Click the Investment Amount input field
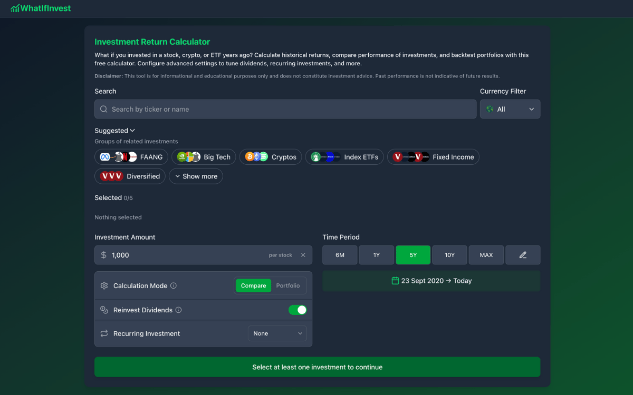 203,255
